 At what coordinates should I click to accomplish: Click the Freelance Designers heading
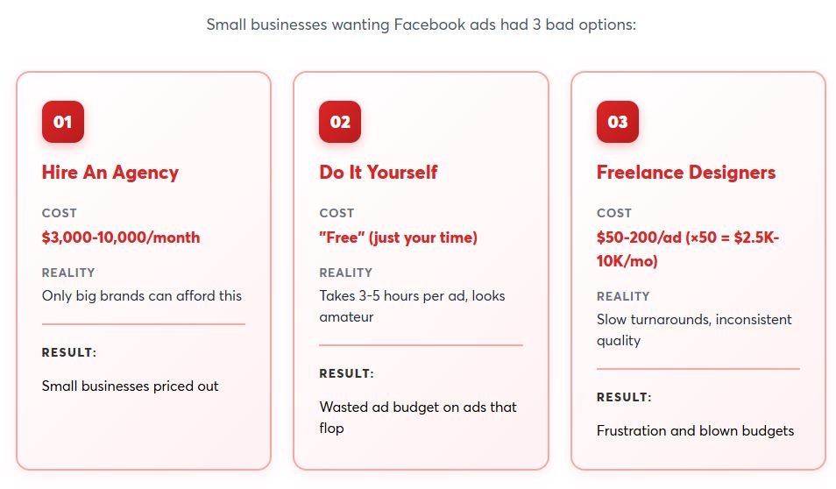click(x=686, y=172)
